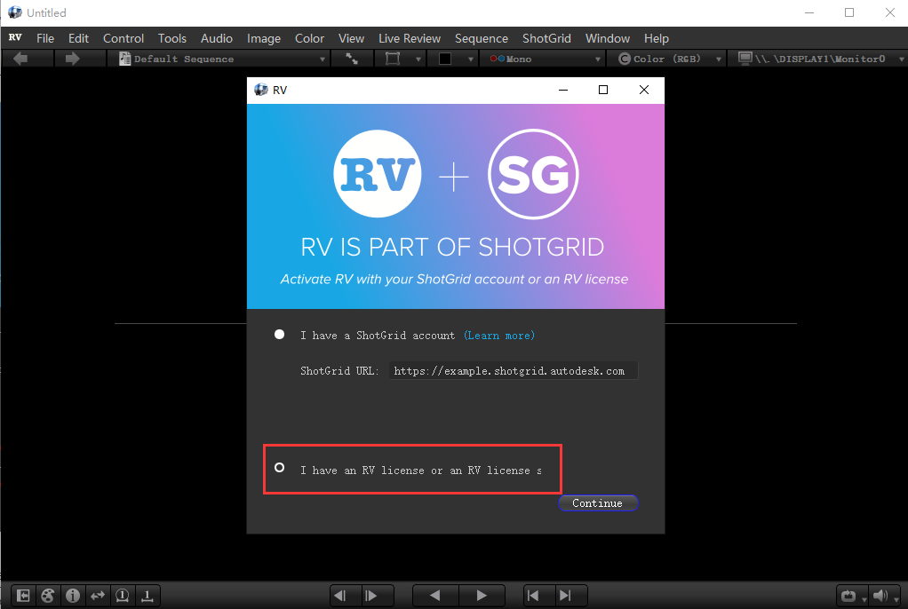This screenshot has height=609, width=908.
Task: Select the ShotGrid account radio button
Action: point(279,334)
